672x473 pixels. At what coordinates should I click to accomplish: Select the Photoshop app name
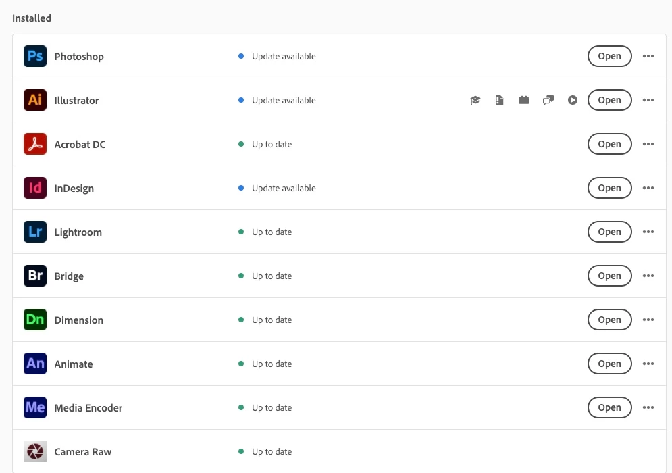pyautogui.click(x=79, y=57)
